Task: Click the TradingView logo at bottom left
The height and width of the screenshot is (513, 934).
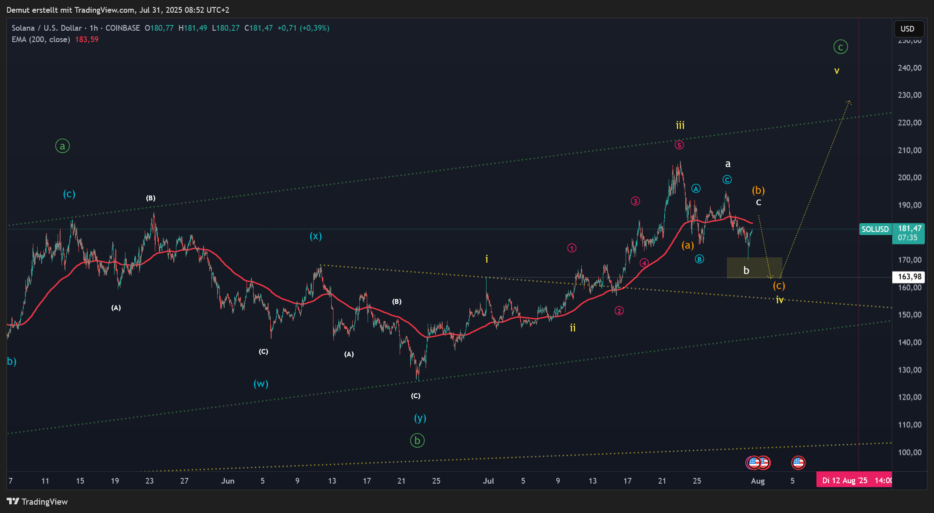Action: tap(37, 502)
